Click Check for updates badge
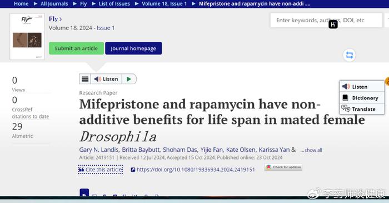Screen dimensions: 389x203 283,167
